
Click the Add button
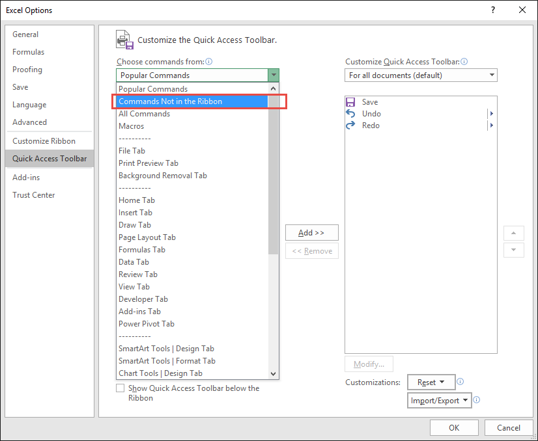(311, 232)
